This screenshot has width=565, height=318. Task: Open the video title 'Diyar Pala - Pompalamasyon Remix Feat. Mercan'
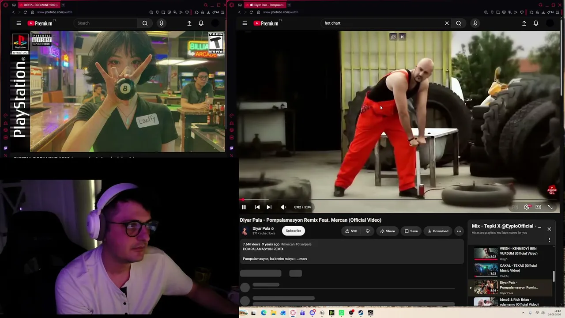pos(311,220)
